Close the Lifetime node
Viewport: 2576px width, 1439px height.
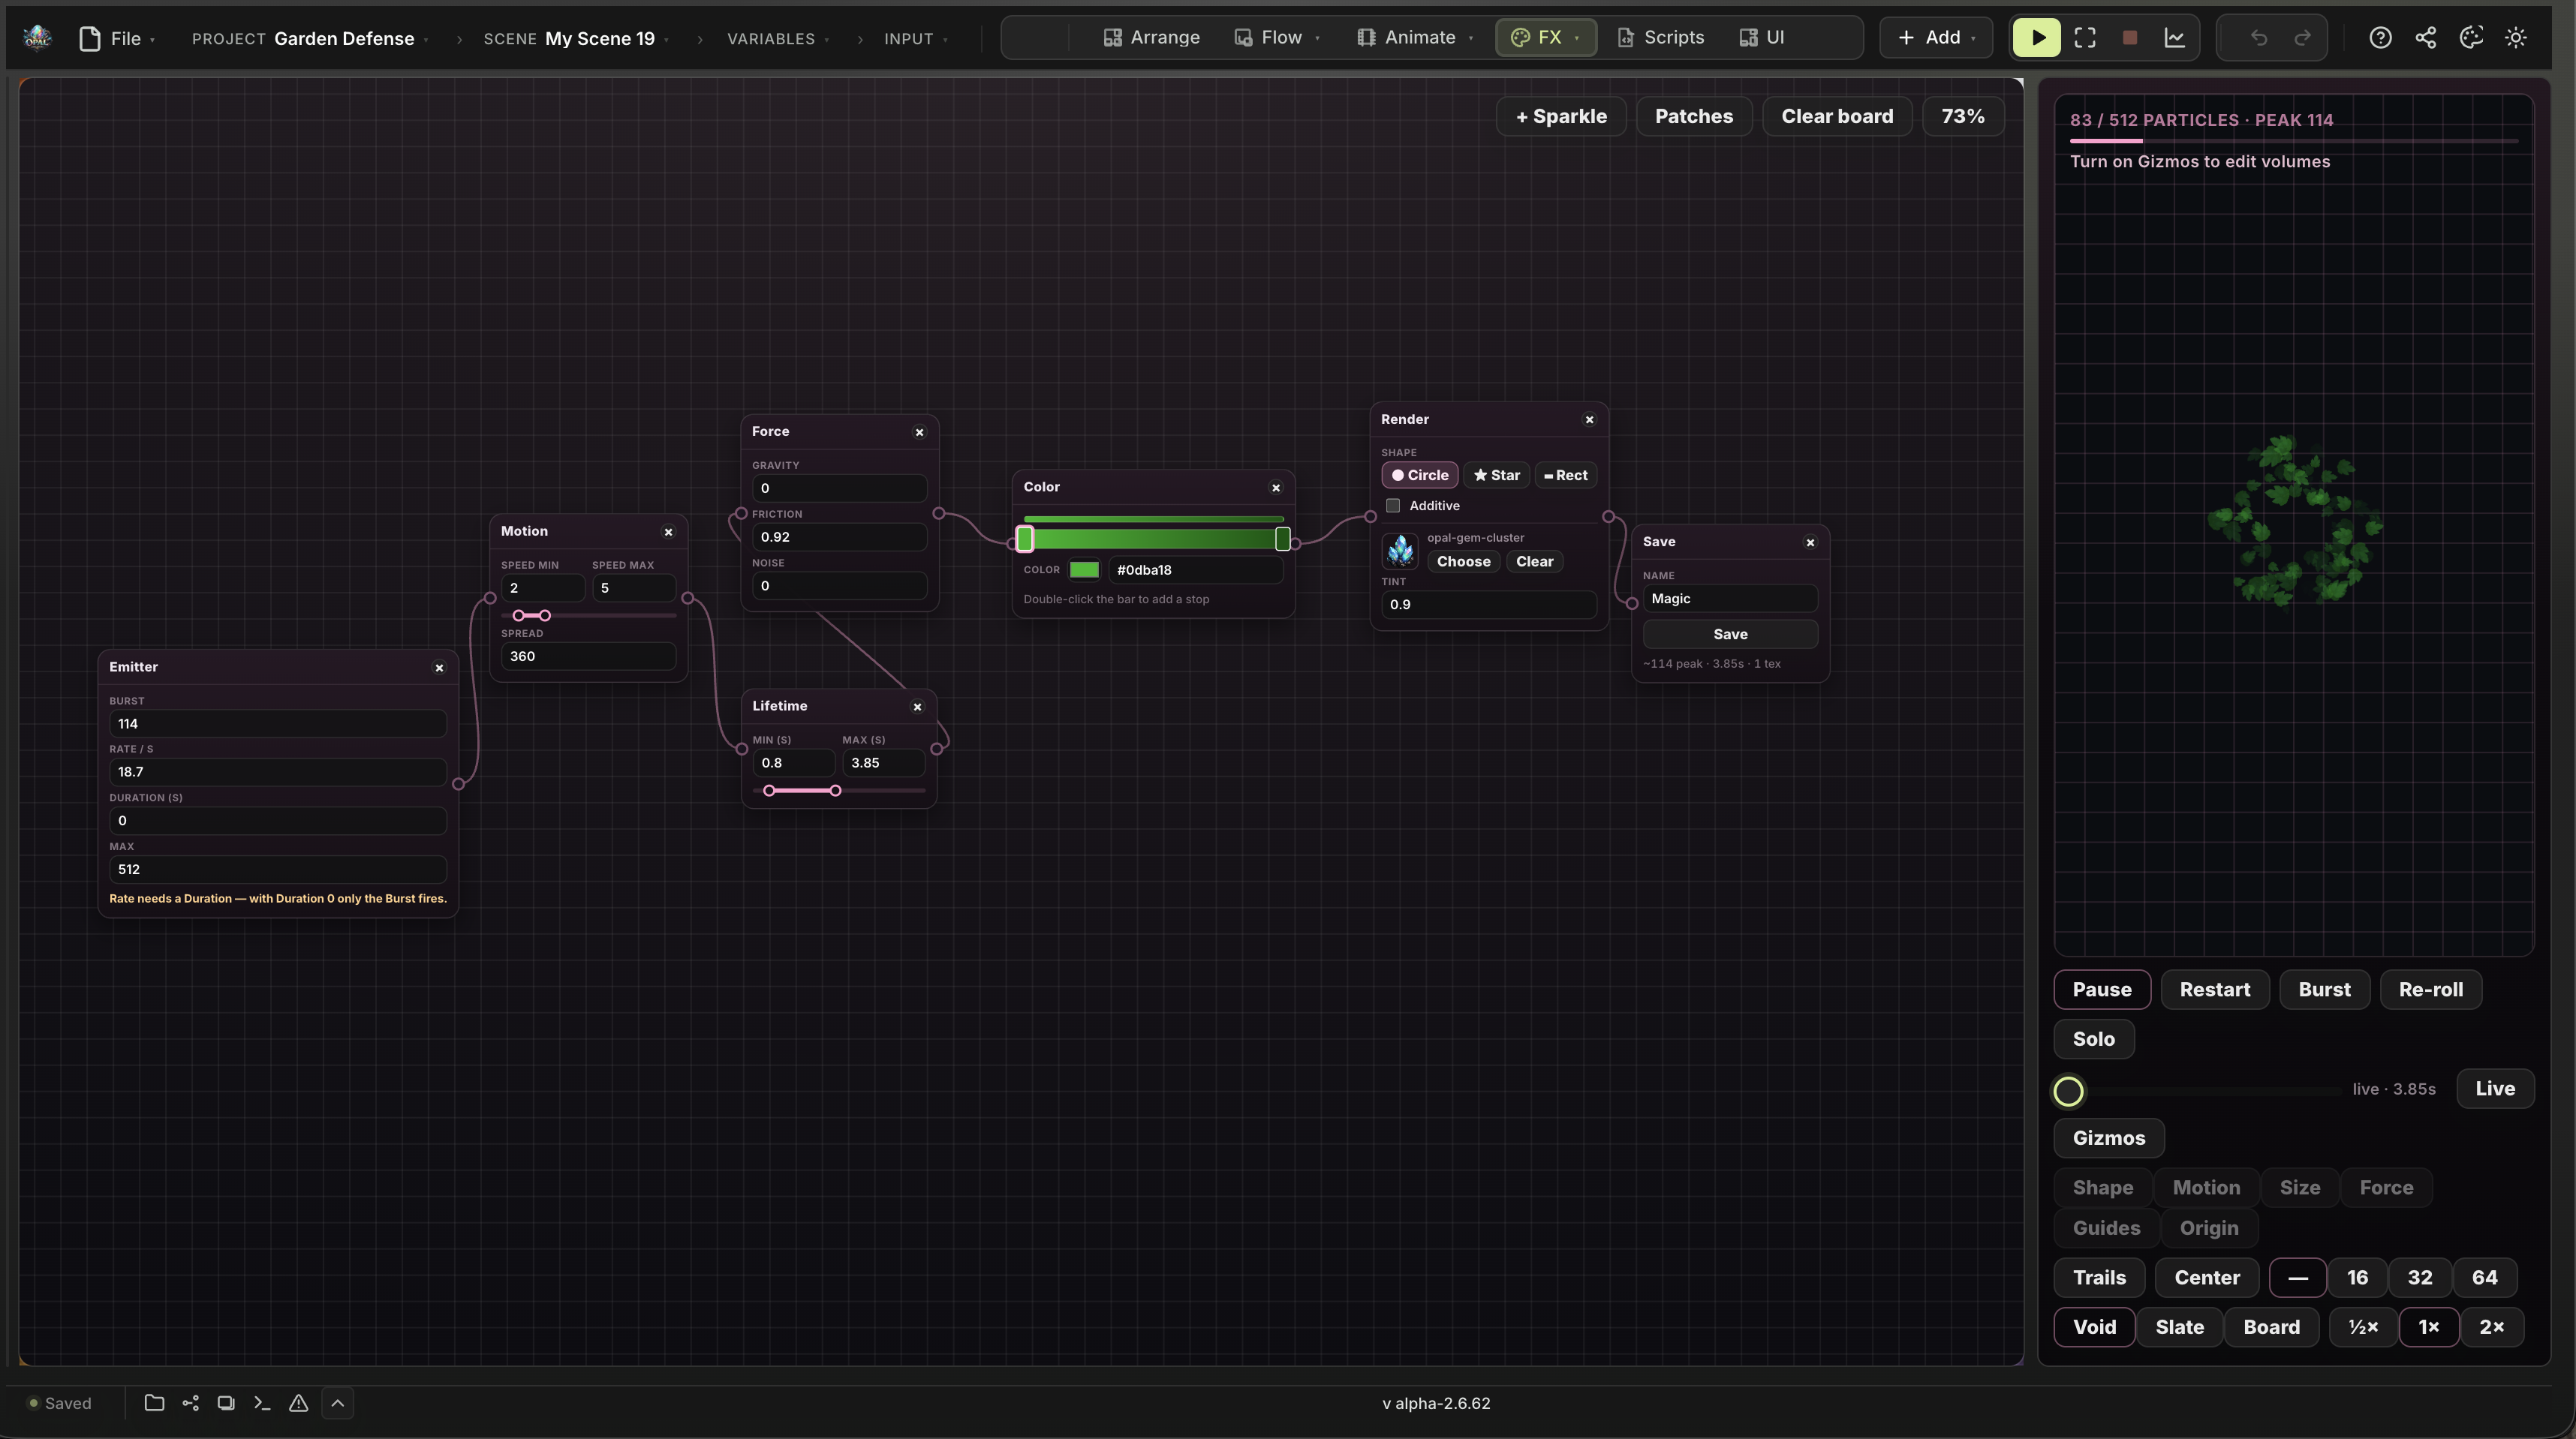pos(917,707)
